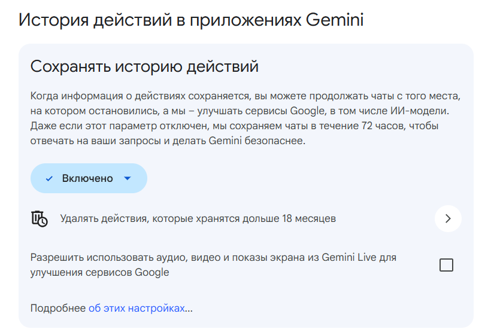Click the paragraph about saving chats 72 часов

tap(246, 118)
